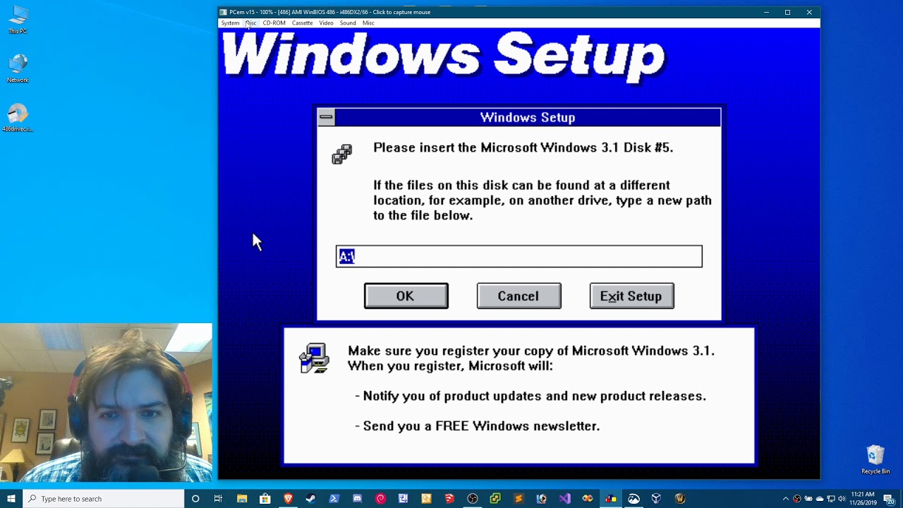Open PowerShell from the taskbar
This screenshot has height=508, width=903.
click(x=334, y=499)
